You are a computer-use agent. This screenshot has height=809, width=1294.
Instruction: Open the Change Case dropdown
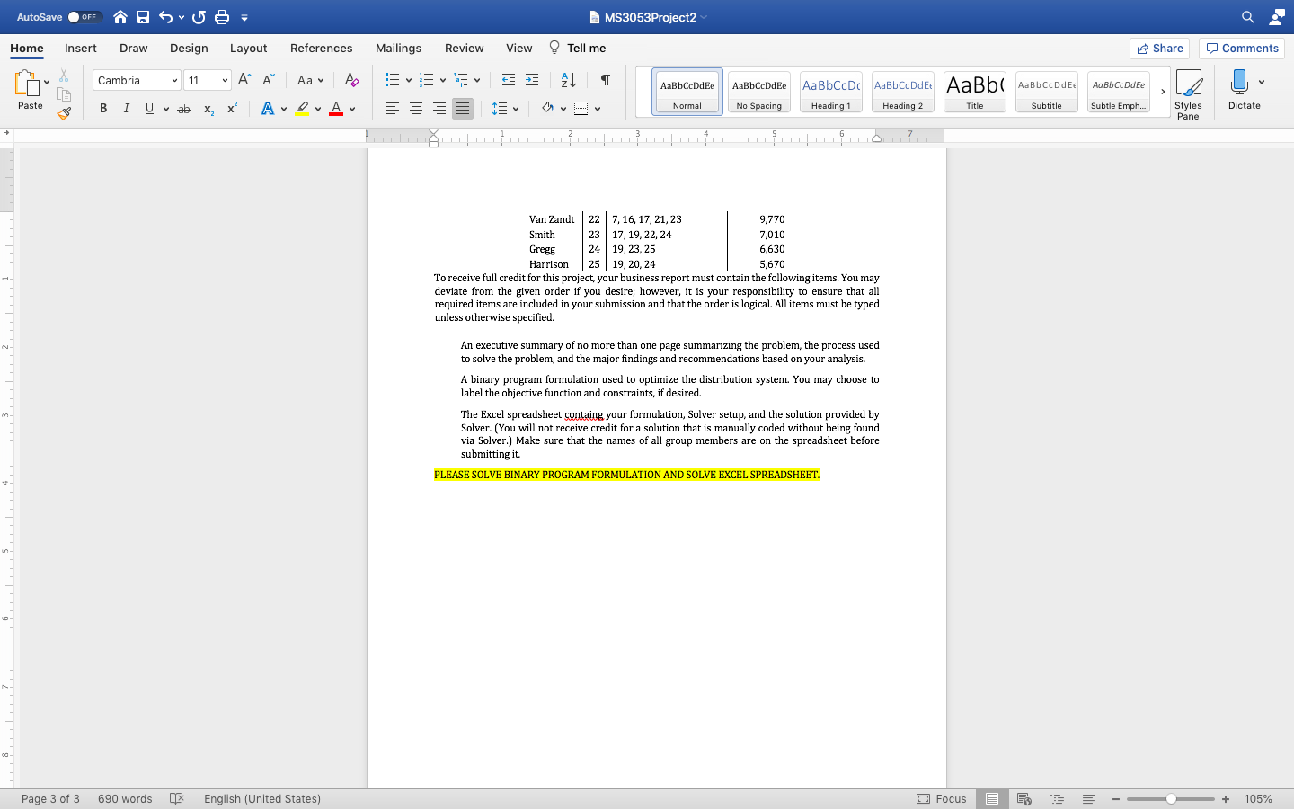[x=310, y=80]
